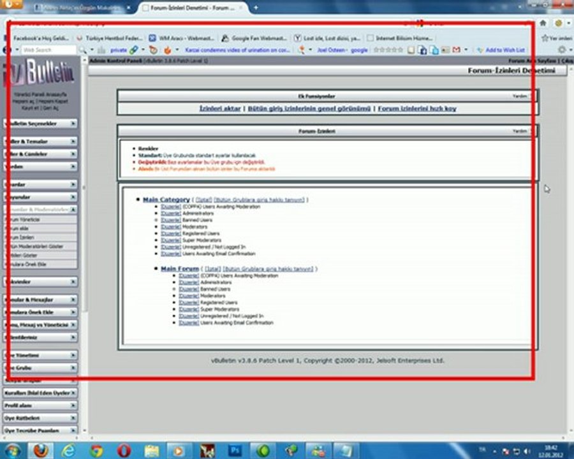Open the Main Category link
This screenshot has width=574, height=459.
[x=166, y=200]
